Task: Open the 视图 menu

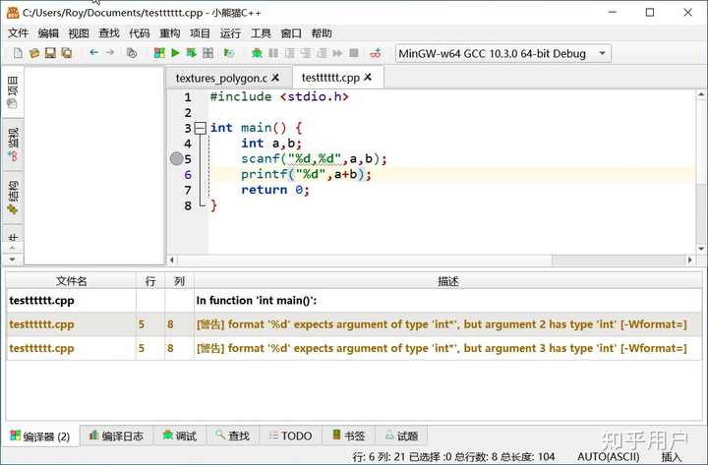Action: click(79, 33)
